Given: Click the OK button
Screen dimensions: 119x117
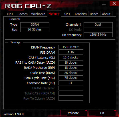Looking at the screenshot, I should click(x=102, y=113).
